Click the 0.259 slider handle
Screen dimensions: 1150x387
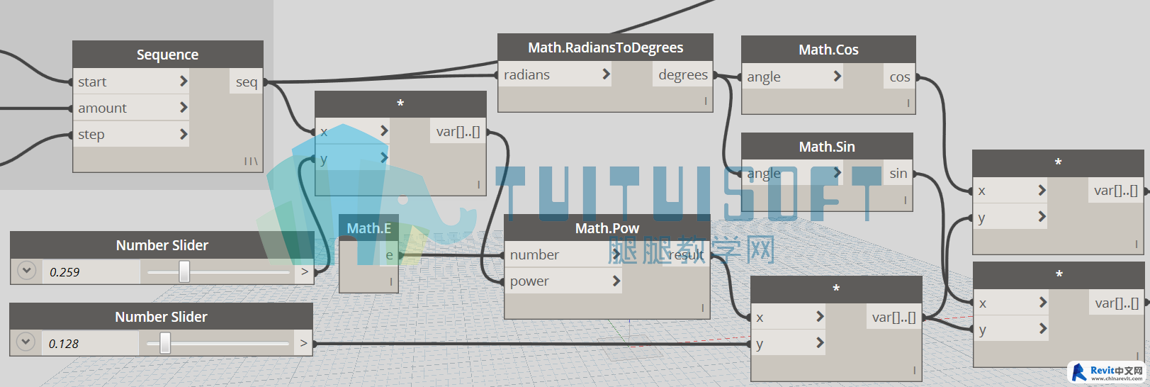coord(184,271)
